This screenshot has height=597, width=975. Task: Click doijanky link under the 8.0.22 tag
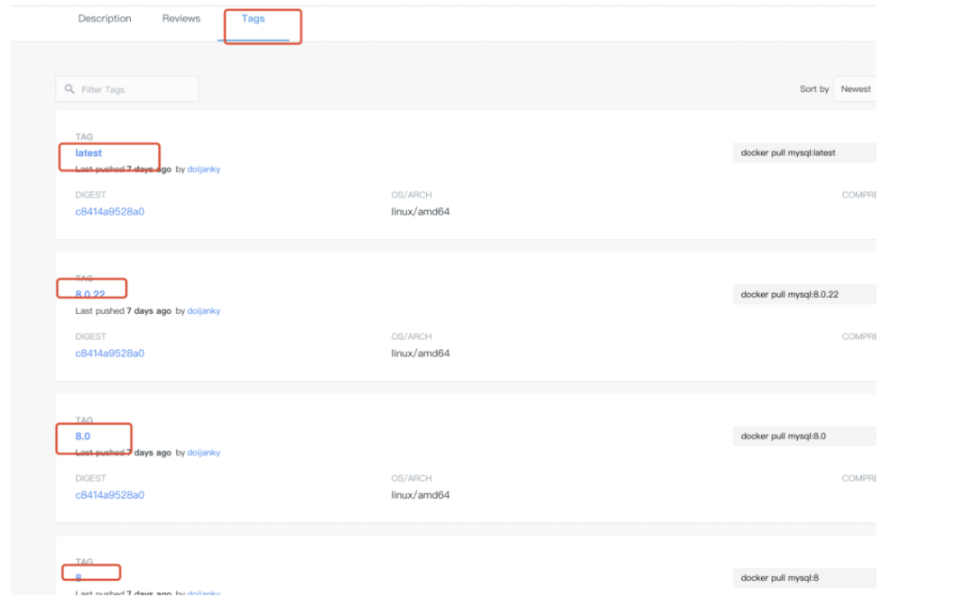[204, 311]
